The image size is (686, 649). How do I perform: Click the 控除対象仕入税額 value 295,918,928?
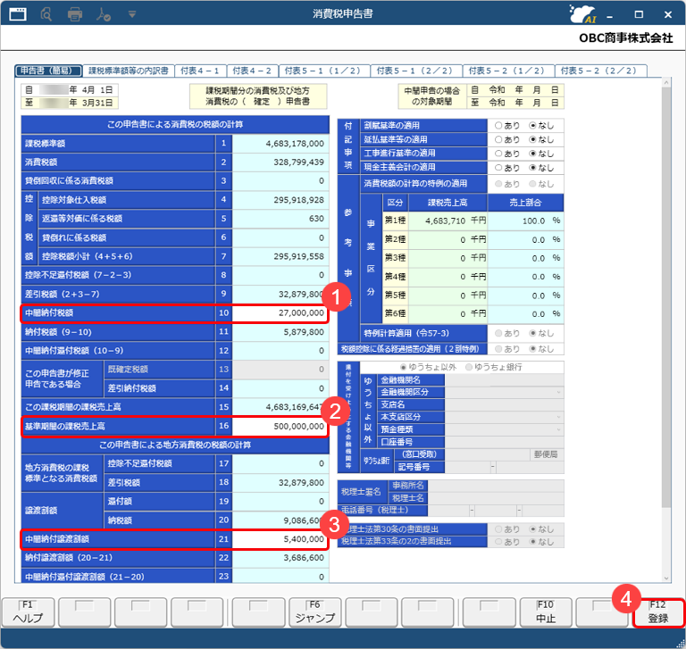(280, 200)
